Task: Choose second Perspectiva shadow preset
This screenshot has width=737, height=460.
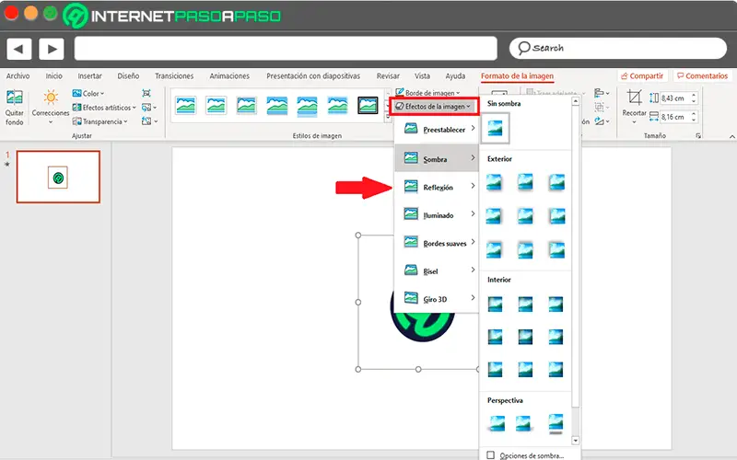Action: point(523,423)
